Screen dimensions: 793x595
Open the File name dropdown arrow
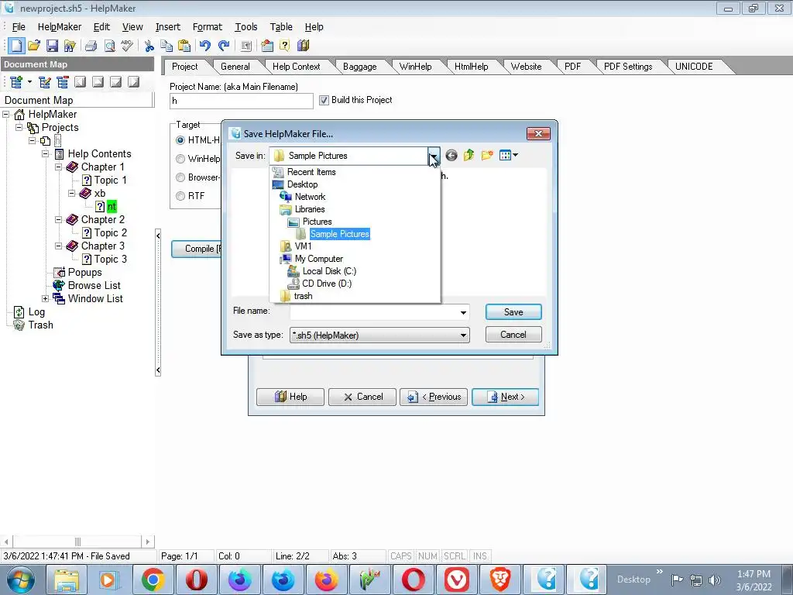point(463,313)
